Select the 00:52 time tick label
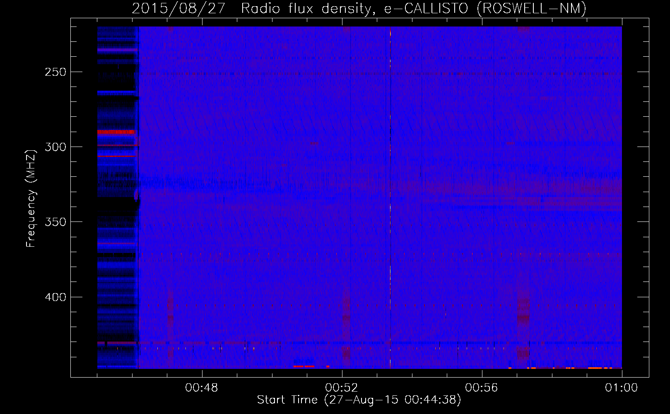Screen dimensions: 670x414 click(x=342, y=388)
